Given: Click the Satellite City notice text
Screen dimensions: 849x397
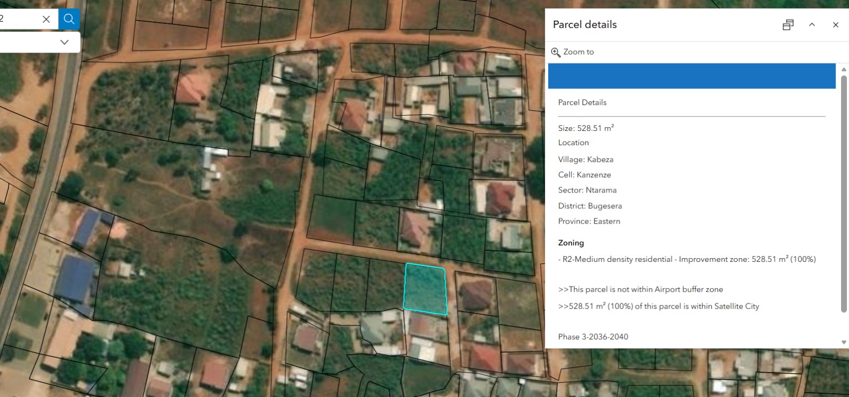Looking at the screenshot, I should (x=659, y=306).
